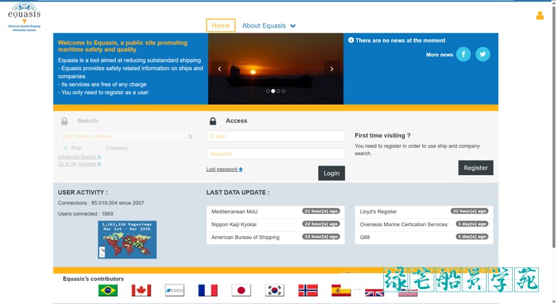Click the Equasis logo
The height and width of the screenshot is (304, 556).
click(x=24, y=17)
